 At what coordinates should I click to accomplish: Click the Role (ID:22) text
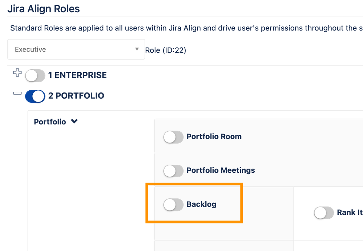pyautogui.click(x=165, y=50)
